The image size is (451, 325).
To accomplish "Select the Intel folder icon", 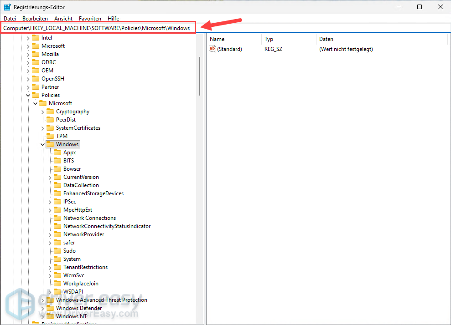I will 36,38.
